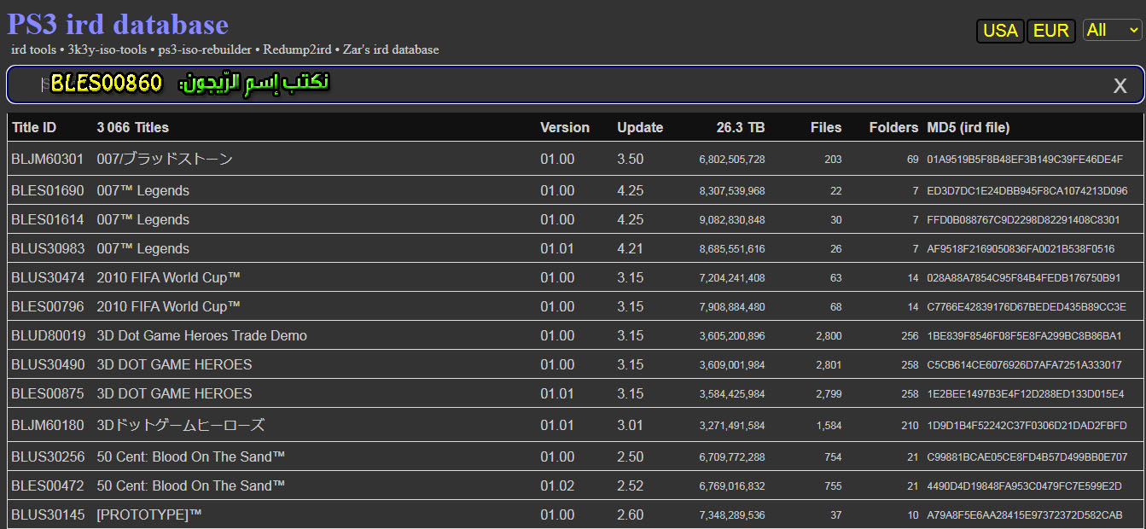Sort by the Files column header
The height and width of the screenshot is (529, 1146).
click(x=825, y=127)
